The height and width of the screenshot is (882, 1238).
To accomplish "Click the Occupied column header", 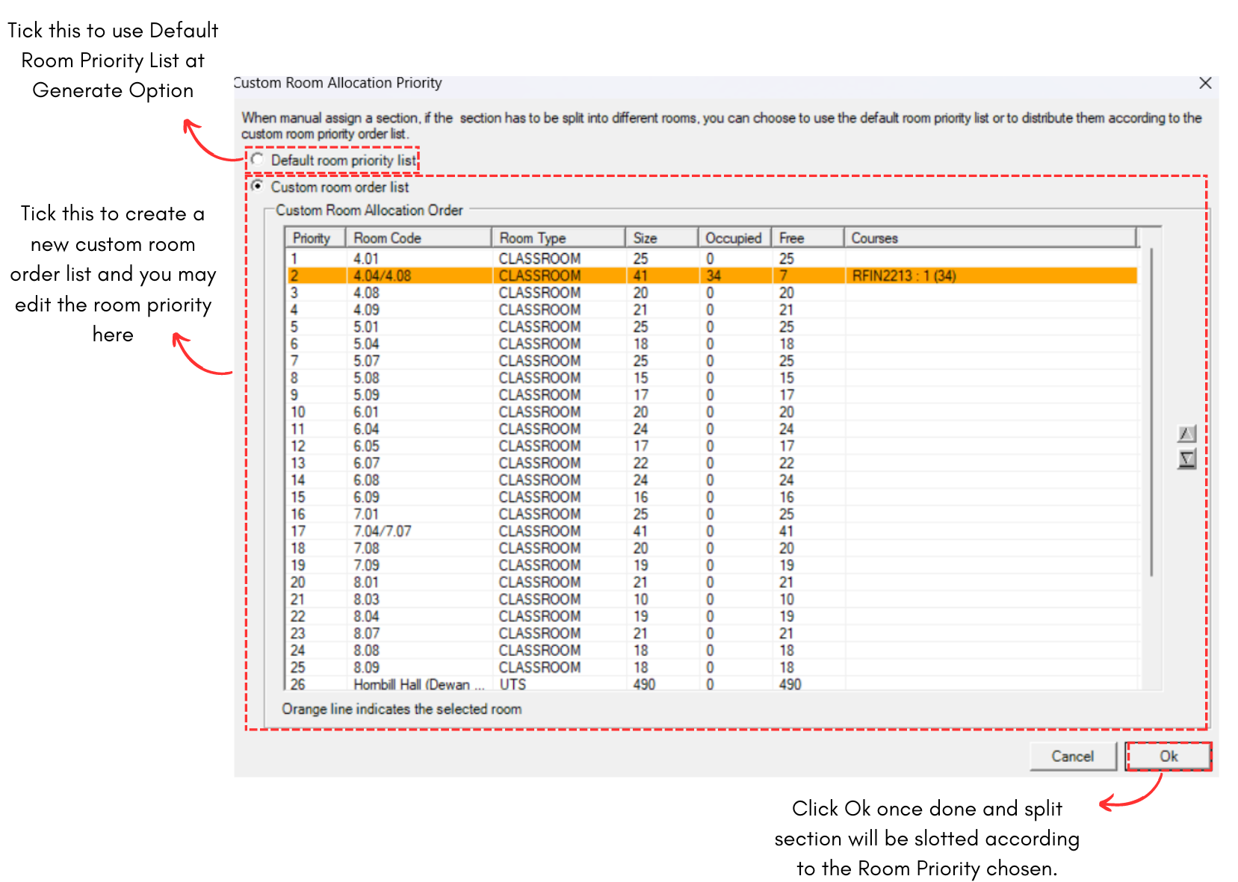I will click(x=734, y=238).
